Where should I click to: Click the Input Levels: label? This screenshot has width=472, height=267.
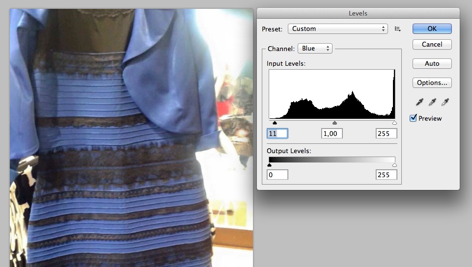[x=286, y=63]
